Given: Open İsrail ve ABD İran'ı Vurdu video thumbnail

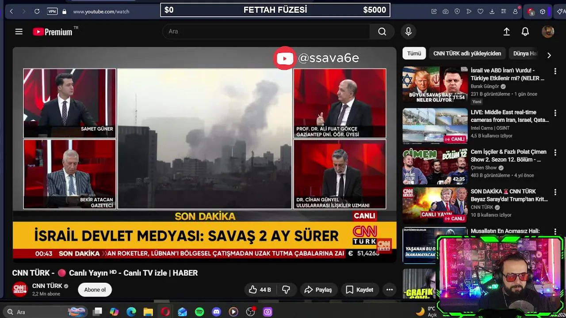Looking at the screenshot, I should coord(435,85).
